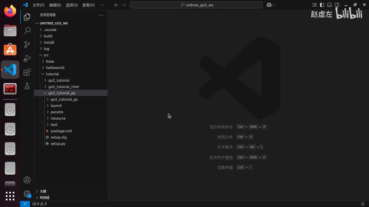Open the 编辑(E) menu

(55, 5)
